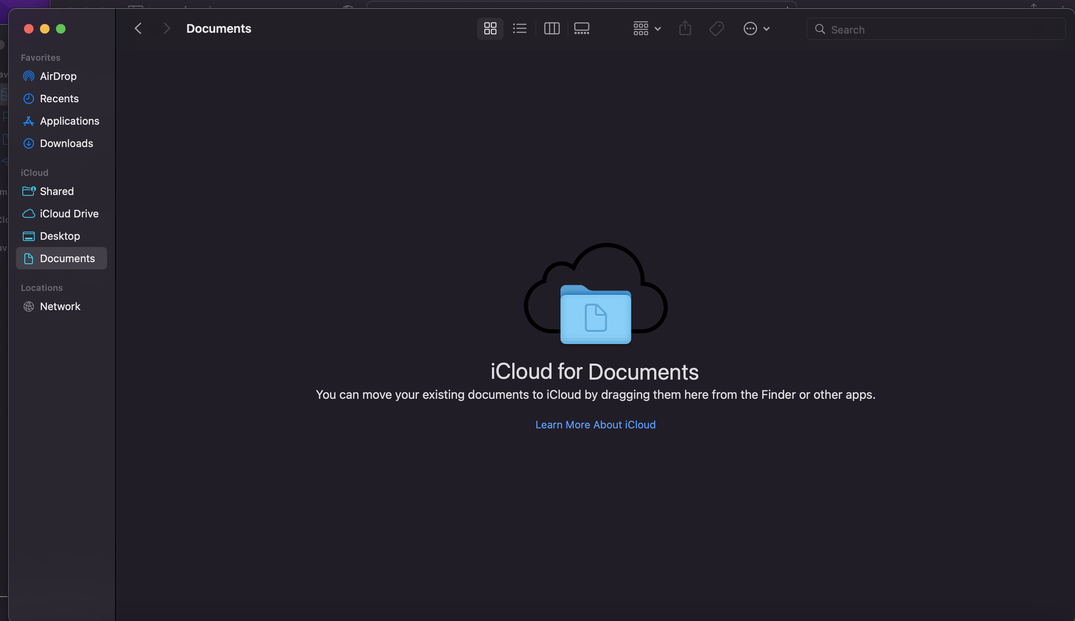
Task: Open the Group By dropdown
Action: click(647, 29)
